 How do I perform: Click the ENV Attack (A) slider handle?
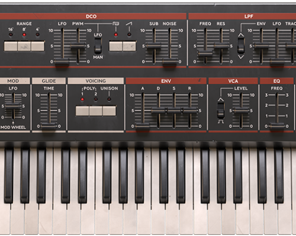pos(143,126)
